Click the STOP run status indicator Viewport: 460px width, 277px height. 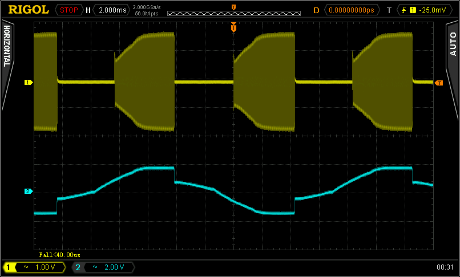[x=68, y=10]
